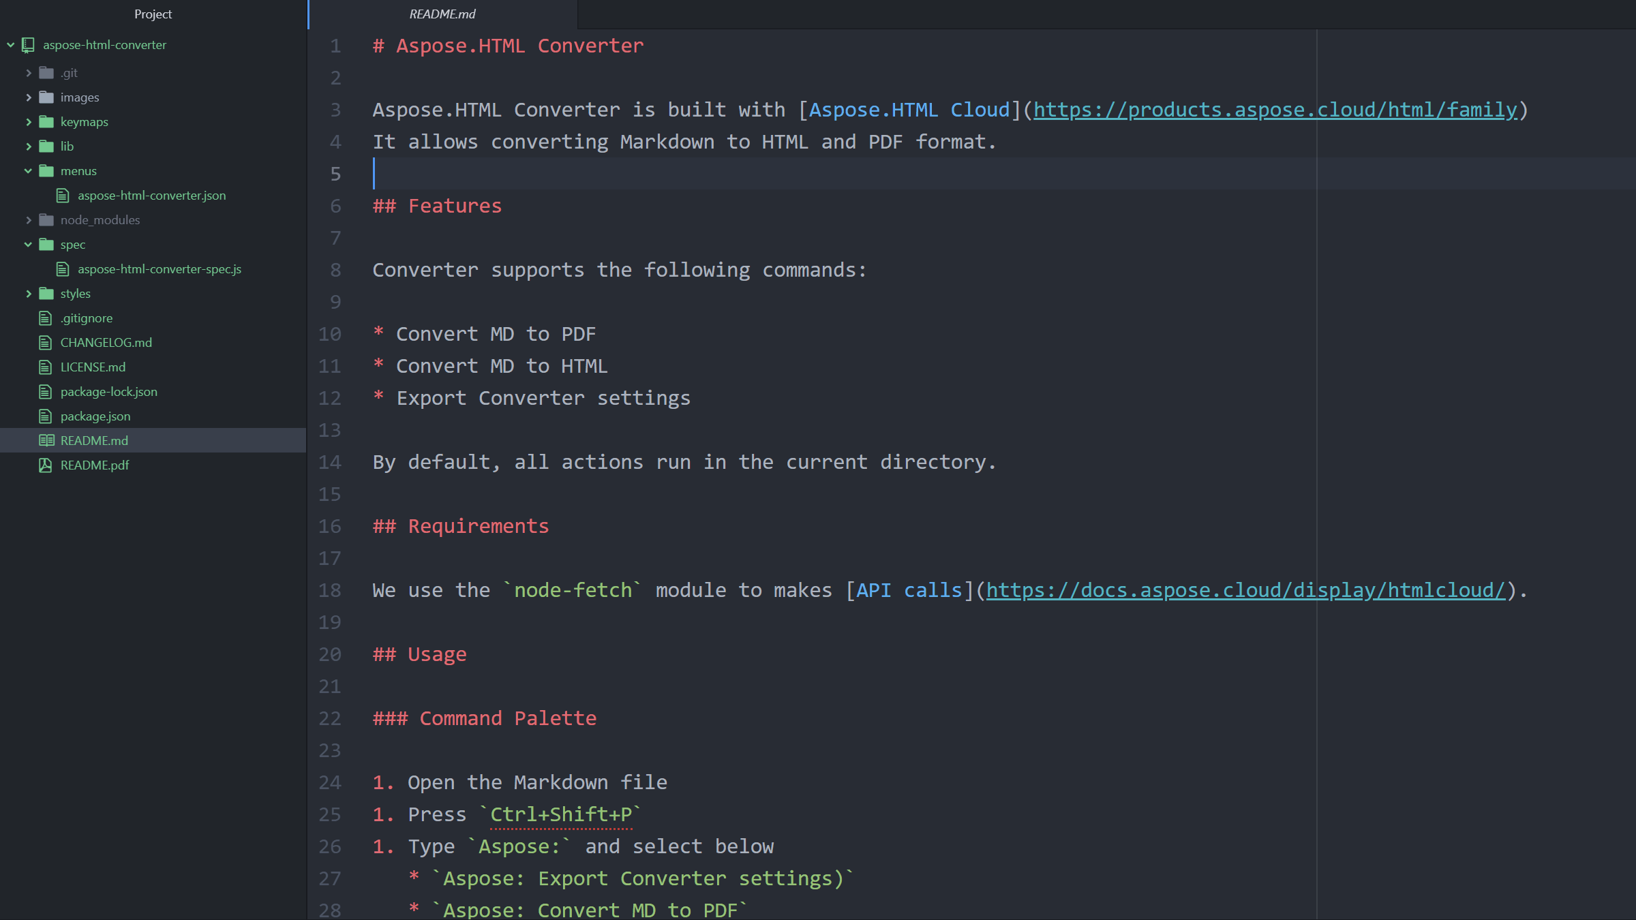Open the spec folder

tap(70, 244)
